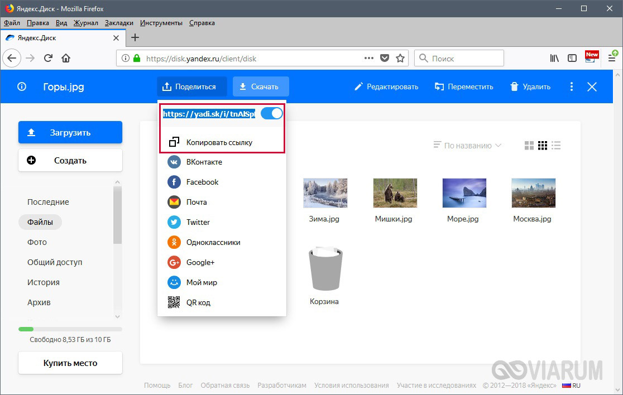Toggle public link sharing switch off

pos(272,114)
